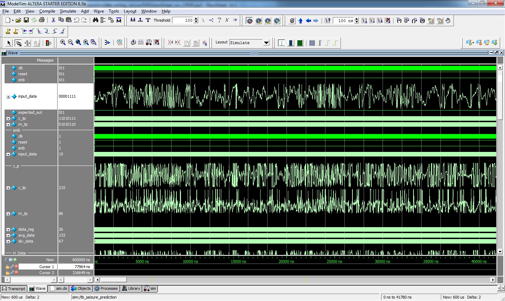Switch to the Transcript tab
The height and width of the screenshot is (301, 505).
14,289
